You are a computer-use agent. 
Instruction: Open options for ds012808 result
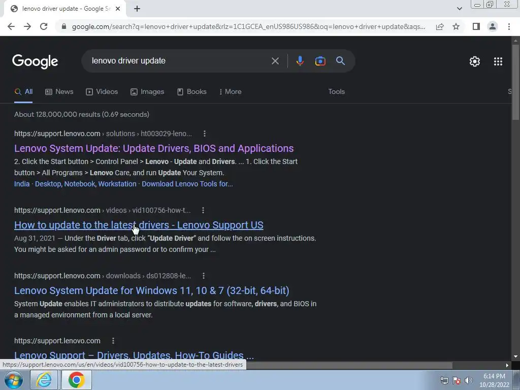[204, 276]
